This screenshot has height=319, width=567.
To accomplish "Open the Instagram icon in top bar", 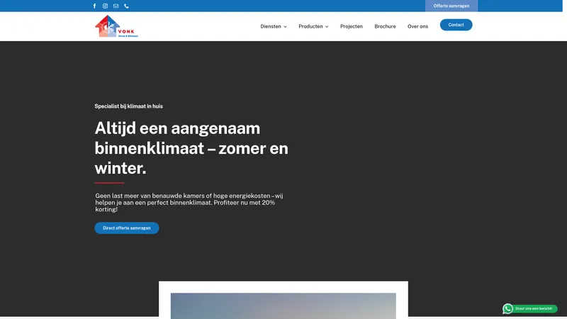I will pyautogui.click(x=105, y=6).
